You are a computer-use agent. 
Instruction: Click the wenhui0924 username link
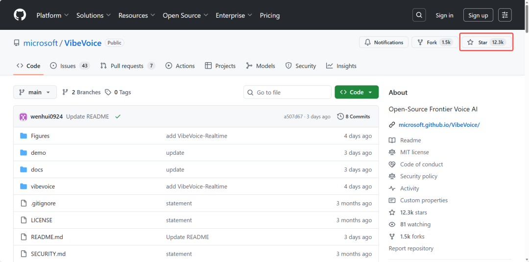pyautogui.click(x=47, y=117)
